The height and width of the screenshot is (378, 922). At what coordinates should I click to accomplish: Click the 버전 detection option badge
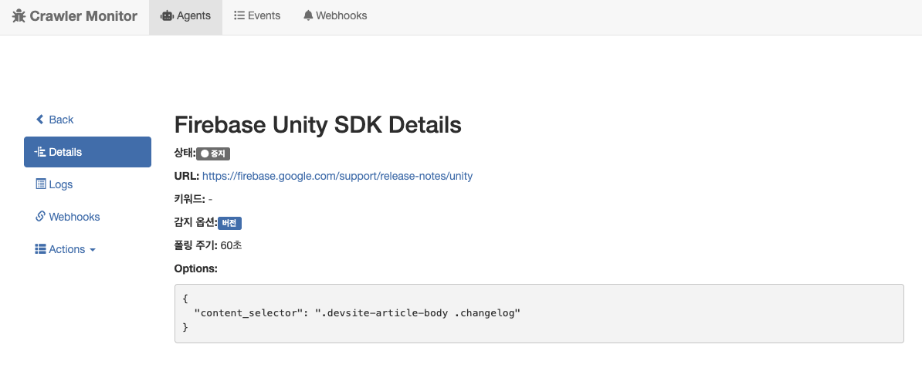(x=230, y=224)
